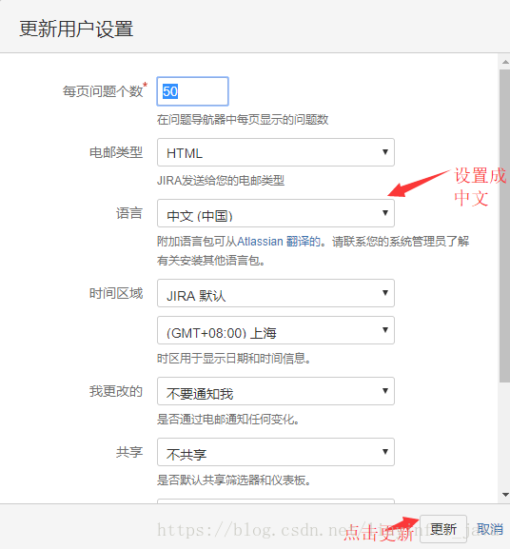This screenshot has width=510, height=549.
Task: Click the scrollbar down arrow
Action: [505, 495]
